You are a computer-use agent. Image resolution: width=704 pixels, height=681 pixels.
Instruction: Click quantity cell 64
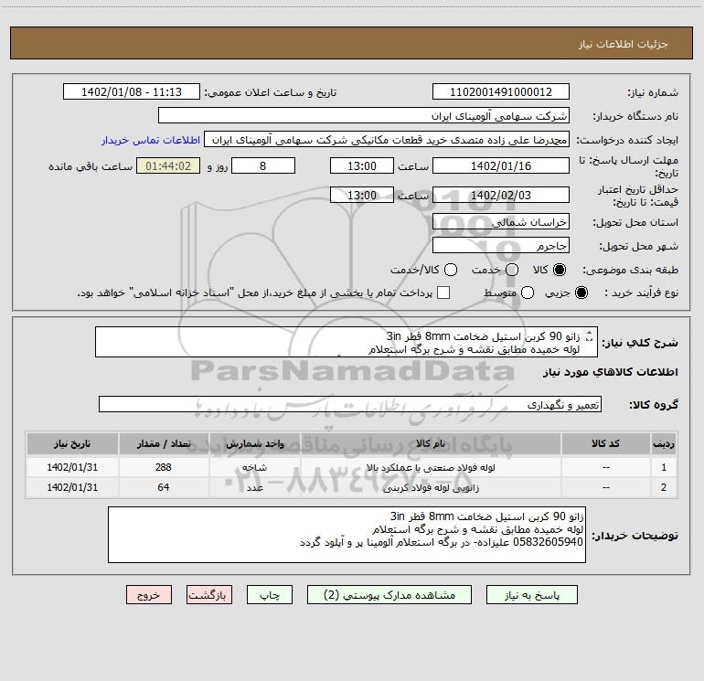click(164, 487)
